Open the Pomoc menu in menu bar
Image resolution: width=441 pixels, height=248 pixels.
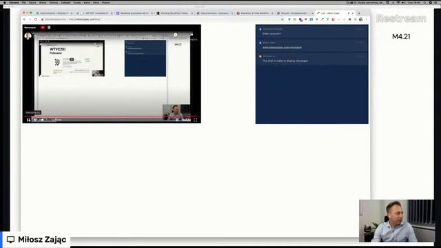(105, 3)
